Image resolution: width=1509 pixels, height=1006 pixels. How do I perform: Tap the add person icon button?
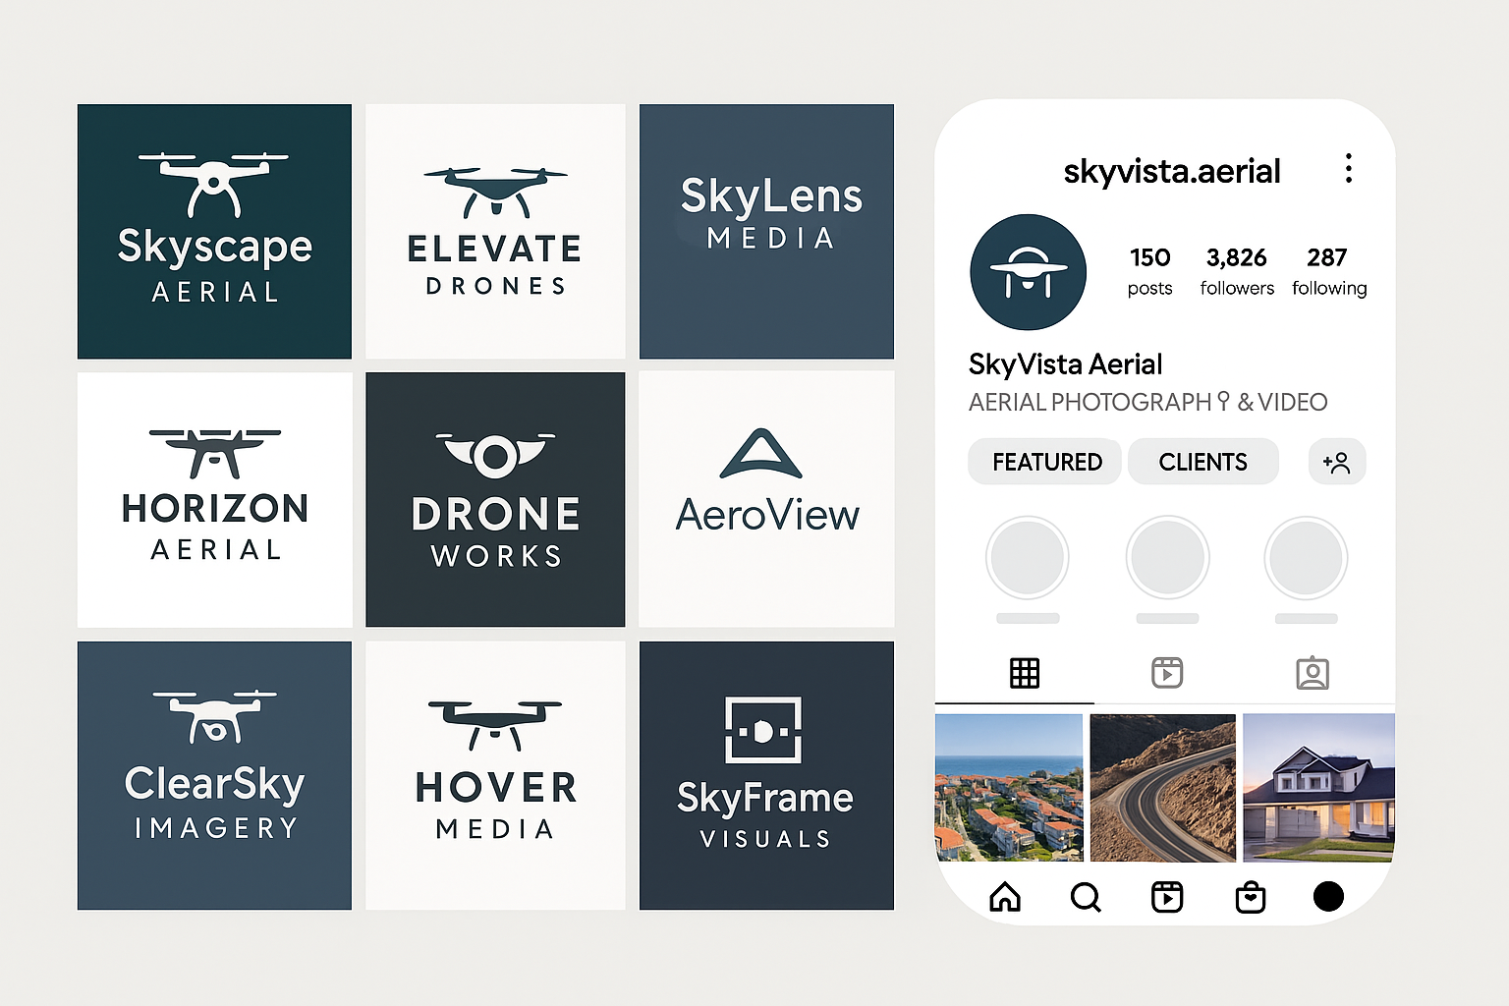(1336, 462)
